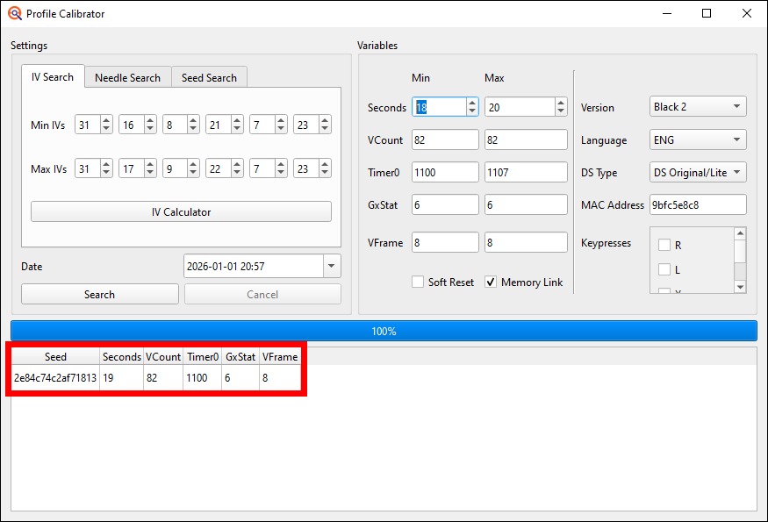
Task: Select the seed result 2e84c74c2af71813
Action: (x=54, y=377)
